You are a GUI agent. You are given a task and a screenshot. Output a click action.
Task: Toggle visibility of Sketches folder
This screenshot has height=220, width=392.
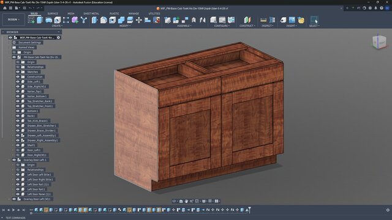(18, 72)
